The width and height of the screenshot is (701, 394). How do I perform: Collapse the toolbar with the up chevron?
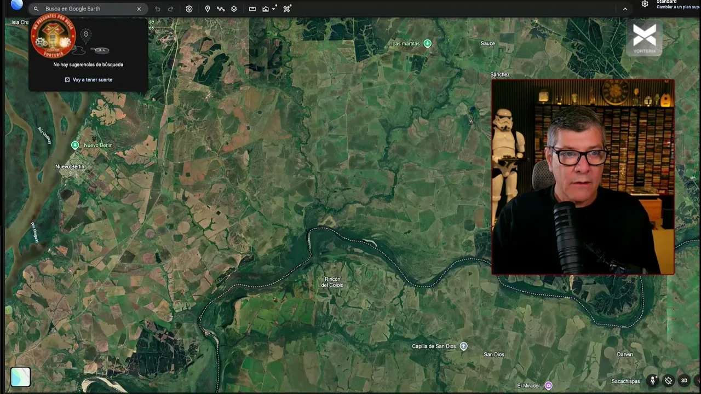point(625,9)
